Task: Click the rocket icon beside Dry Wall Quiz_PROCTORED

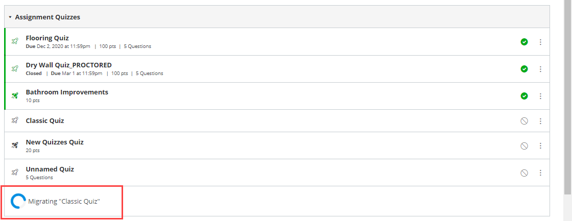Action: [15, 69]
